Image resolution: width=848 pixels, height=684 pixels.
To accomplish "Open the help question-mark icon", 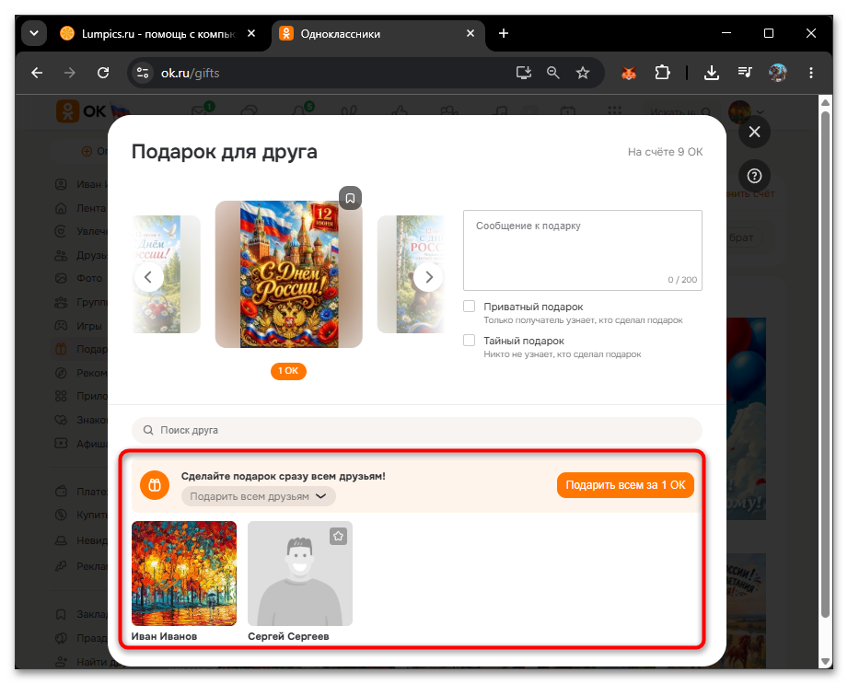I will [754, 176].
